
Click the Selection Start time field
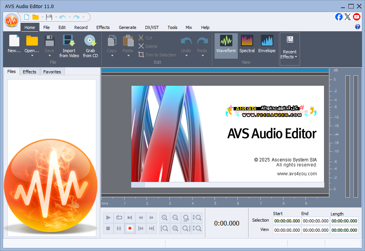click(x=287, y=221)
